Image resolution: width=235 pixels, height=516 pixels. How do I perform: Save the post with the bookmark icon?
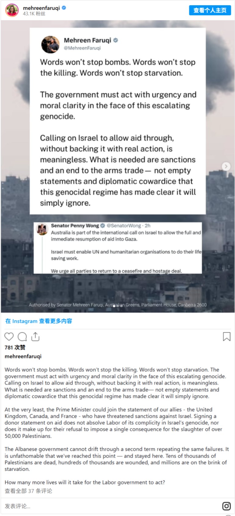tap(226, 336)
